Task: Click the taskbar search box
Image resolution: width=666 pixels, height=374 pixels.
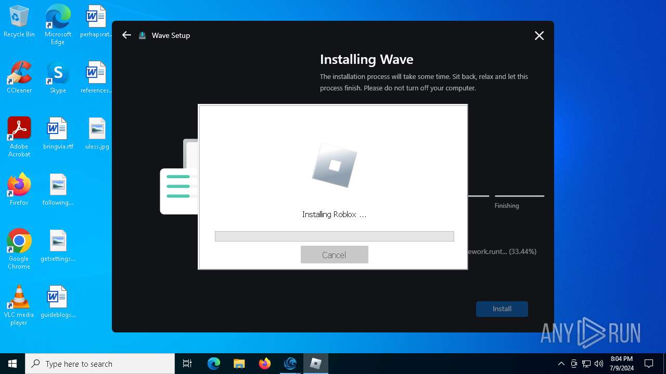Action: click(x=100, y=364)
